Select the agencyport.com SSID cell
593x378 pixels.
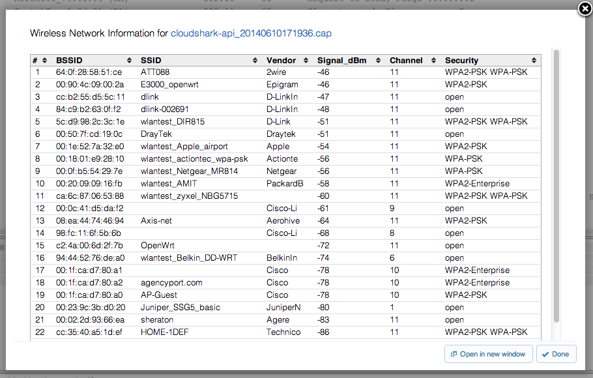click(x=171, y=283)
